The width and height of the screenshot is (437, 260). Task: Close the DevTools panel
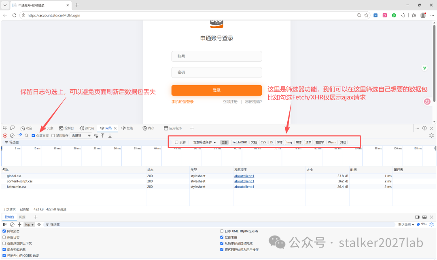tap(431, 128)
